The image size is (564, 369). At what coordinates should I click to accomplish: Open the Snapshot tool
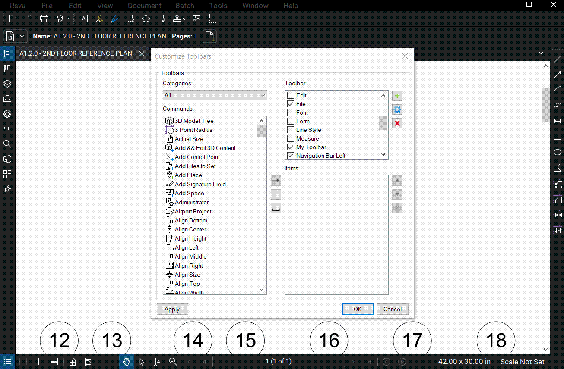(212, 19)
